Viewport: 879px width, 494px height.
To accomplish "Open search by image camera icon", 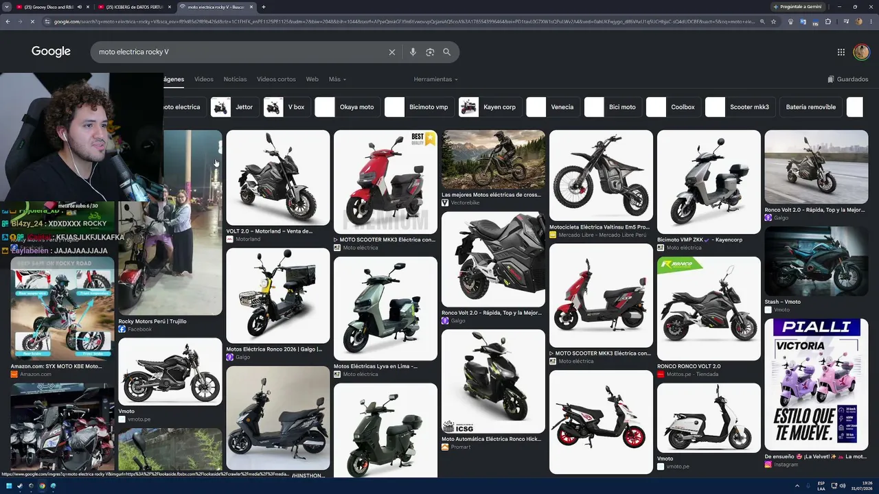I will (430, 52).
